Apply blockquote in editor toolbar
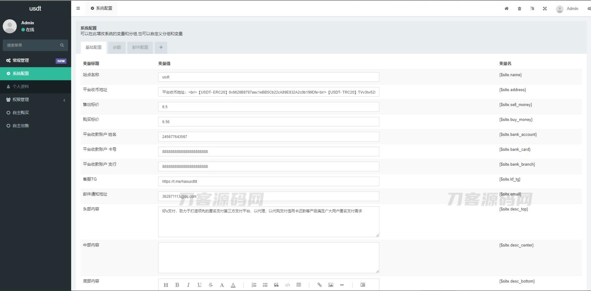The height and width of the screenshot is (291, 591). pos(276,285)
